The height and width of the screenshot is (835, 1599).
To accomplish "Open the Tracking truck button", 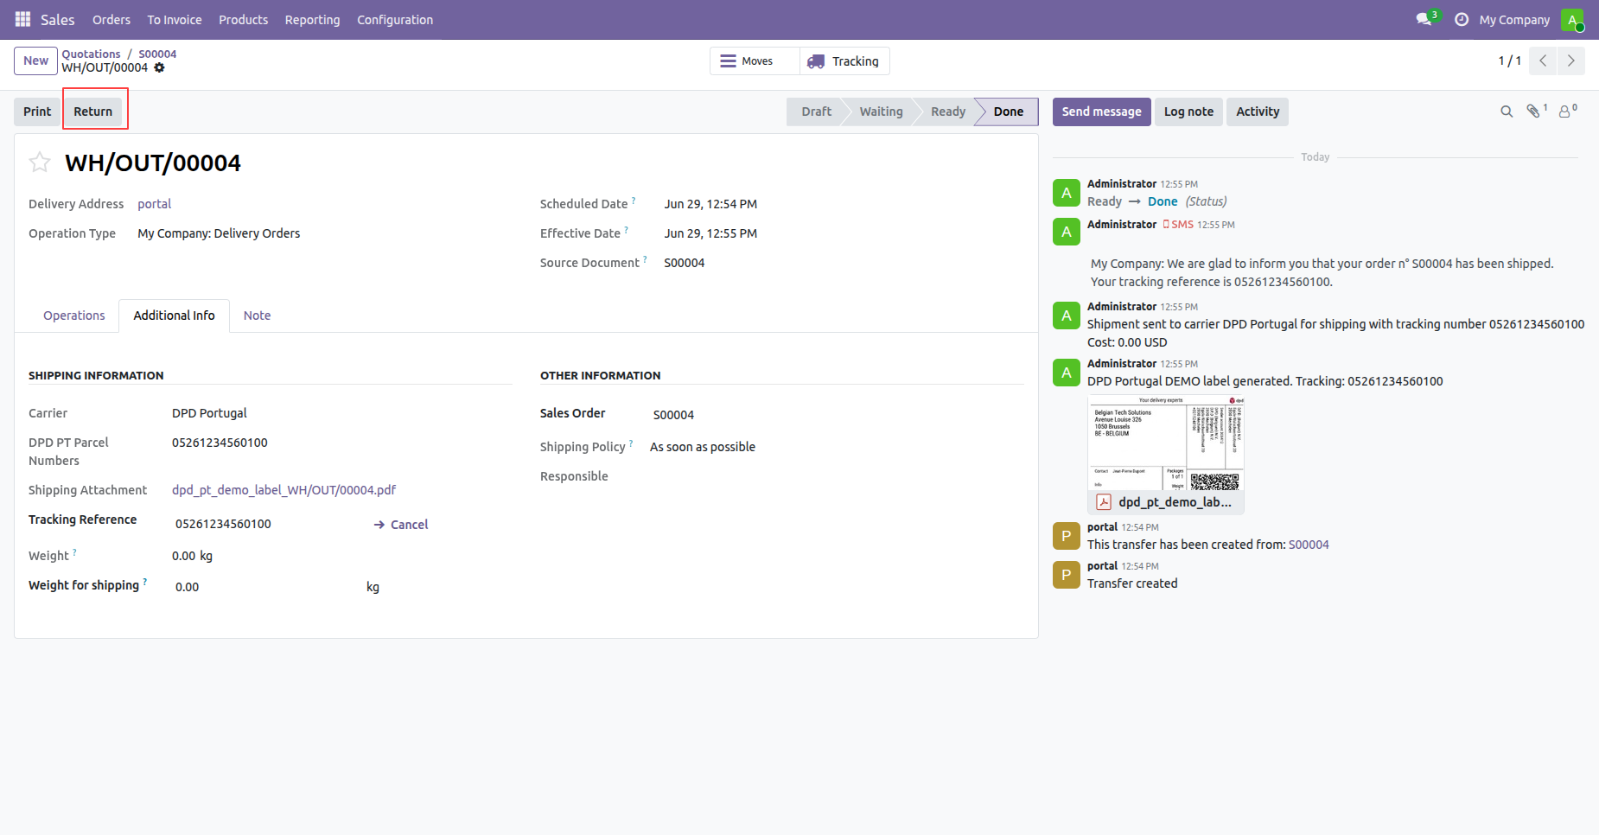I will pyautogui.click(x=844, y=61).
